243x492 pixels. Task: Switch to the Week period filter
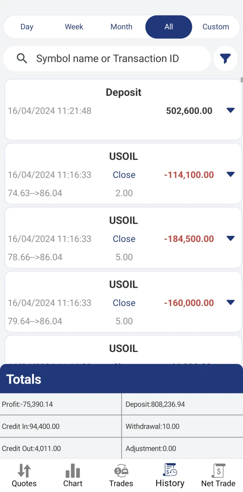[74, 27]
